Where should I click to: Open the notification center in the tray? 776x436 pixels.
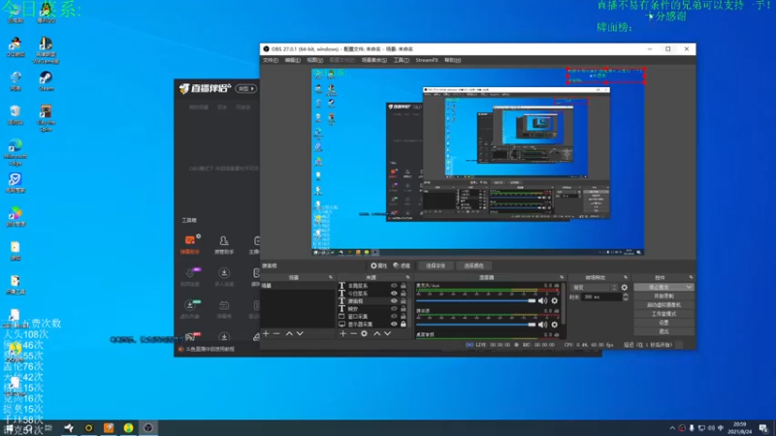[x=763, y=428]
